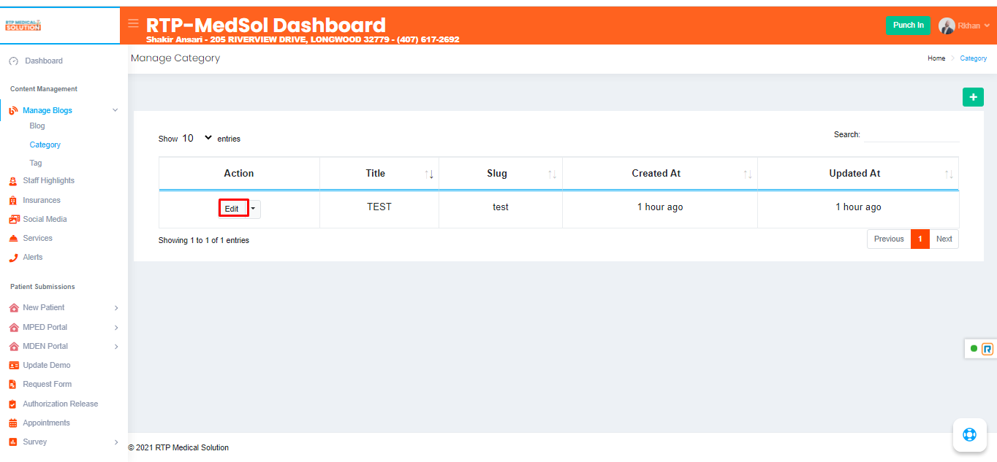Click the Action column header
997x462 pixels.
[239, 174]
